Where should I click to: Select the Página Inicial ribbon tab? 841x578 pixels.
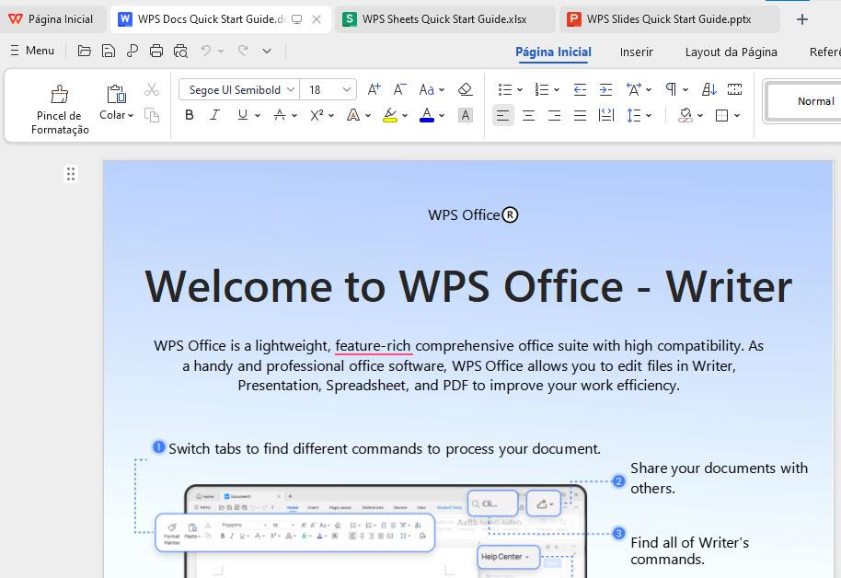click(x=553, y=52)
